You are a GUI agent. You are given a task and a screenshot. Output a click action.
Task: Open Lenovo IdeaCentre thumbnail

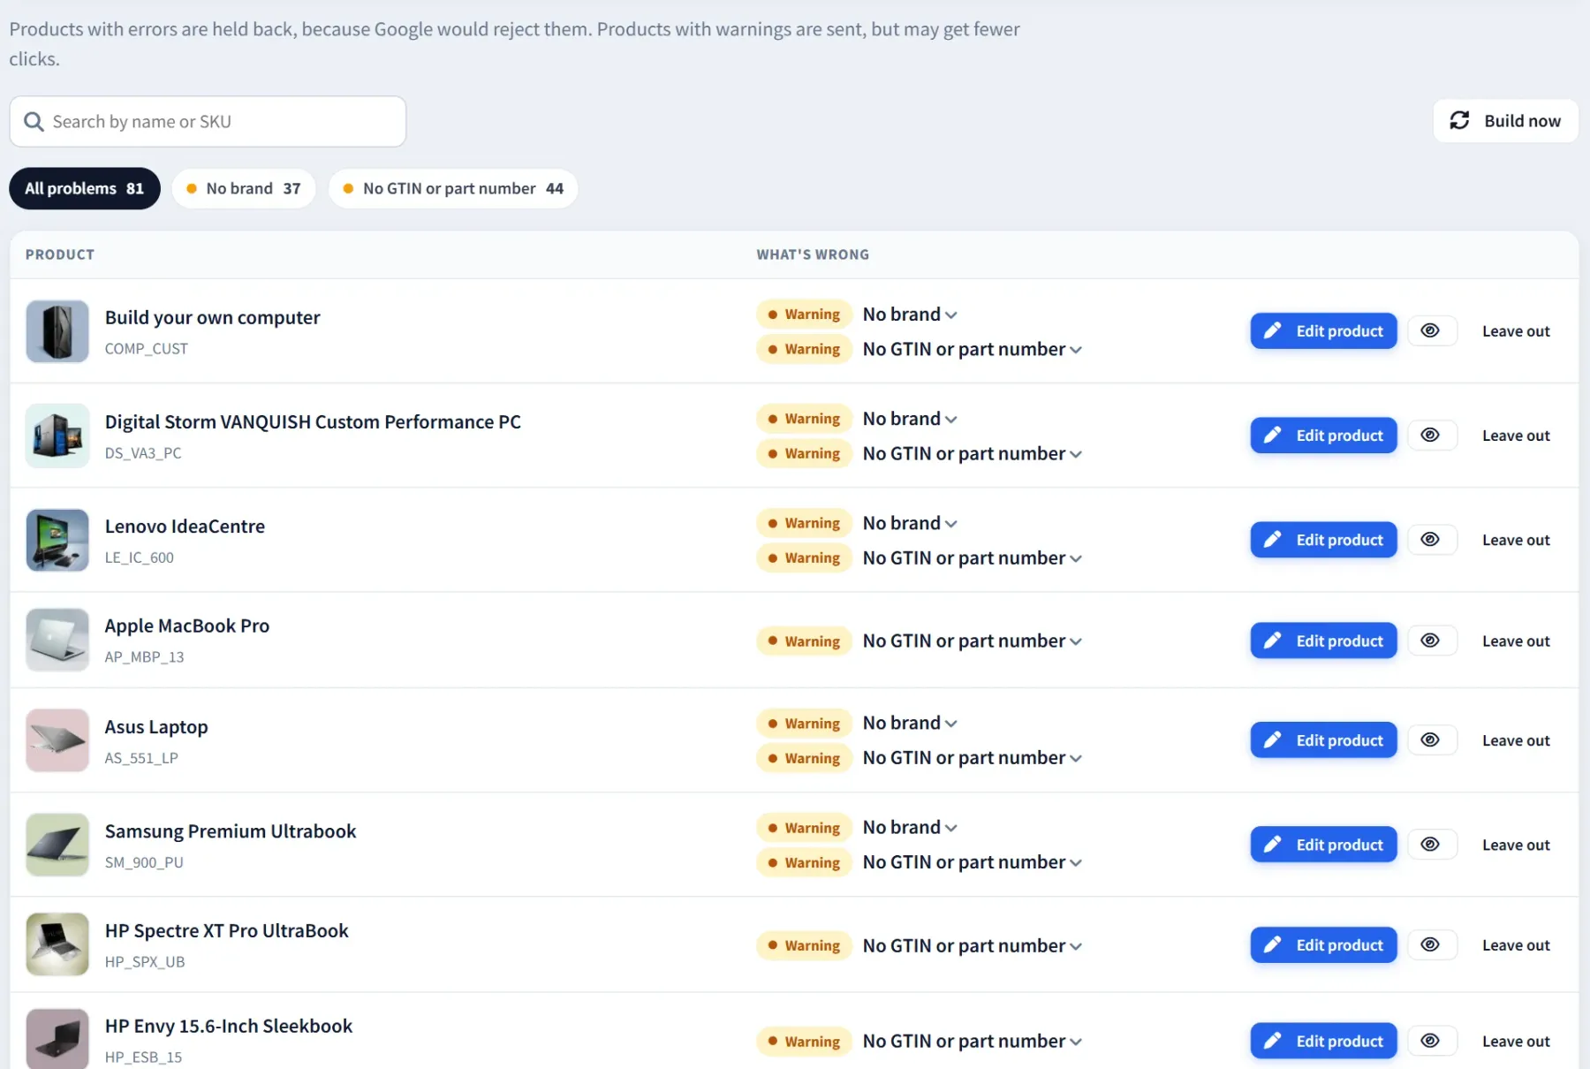tap(57, 540)
